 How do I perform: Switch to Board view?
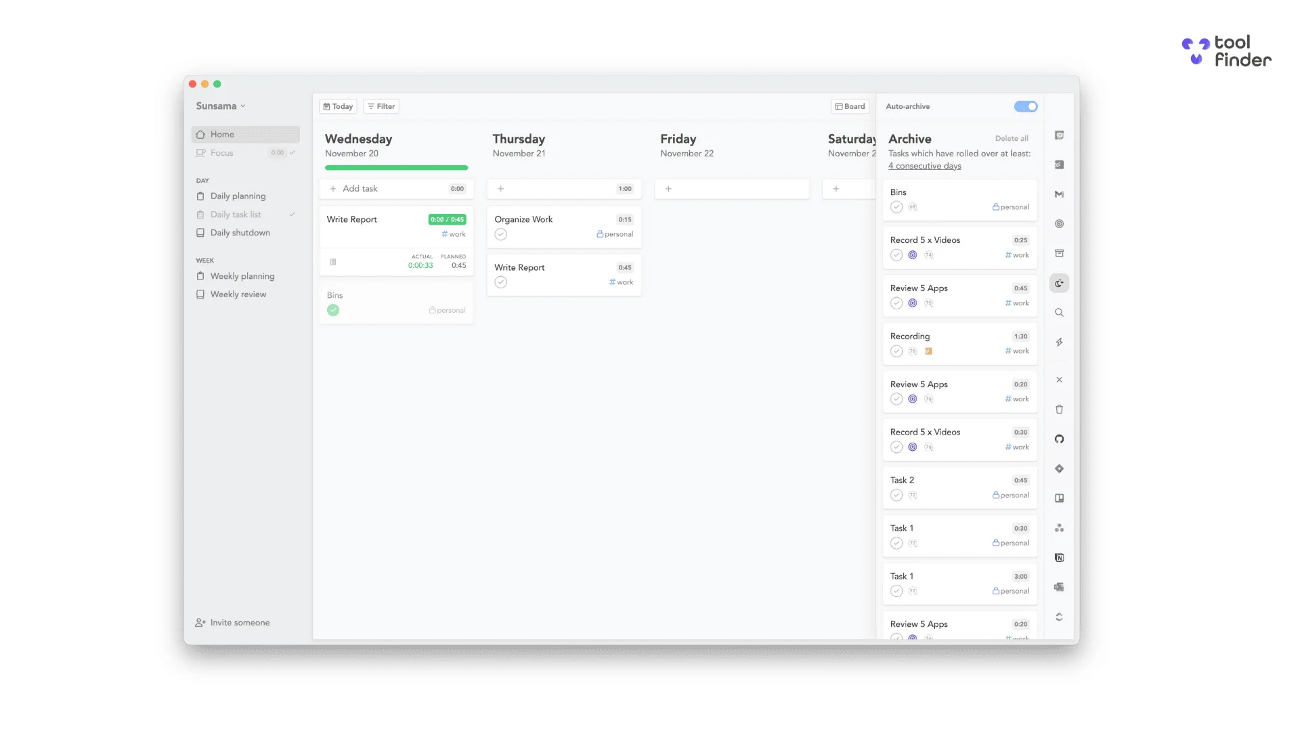point(850,106)
